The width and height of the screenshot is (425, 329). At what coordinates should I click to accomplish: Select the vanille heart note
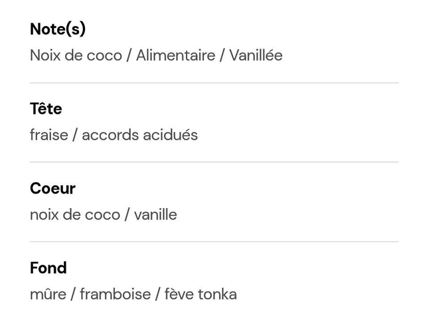(155, 215)
